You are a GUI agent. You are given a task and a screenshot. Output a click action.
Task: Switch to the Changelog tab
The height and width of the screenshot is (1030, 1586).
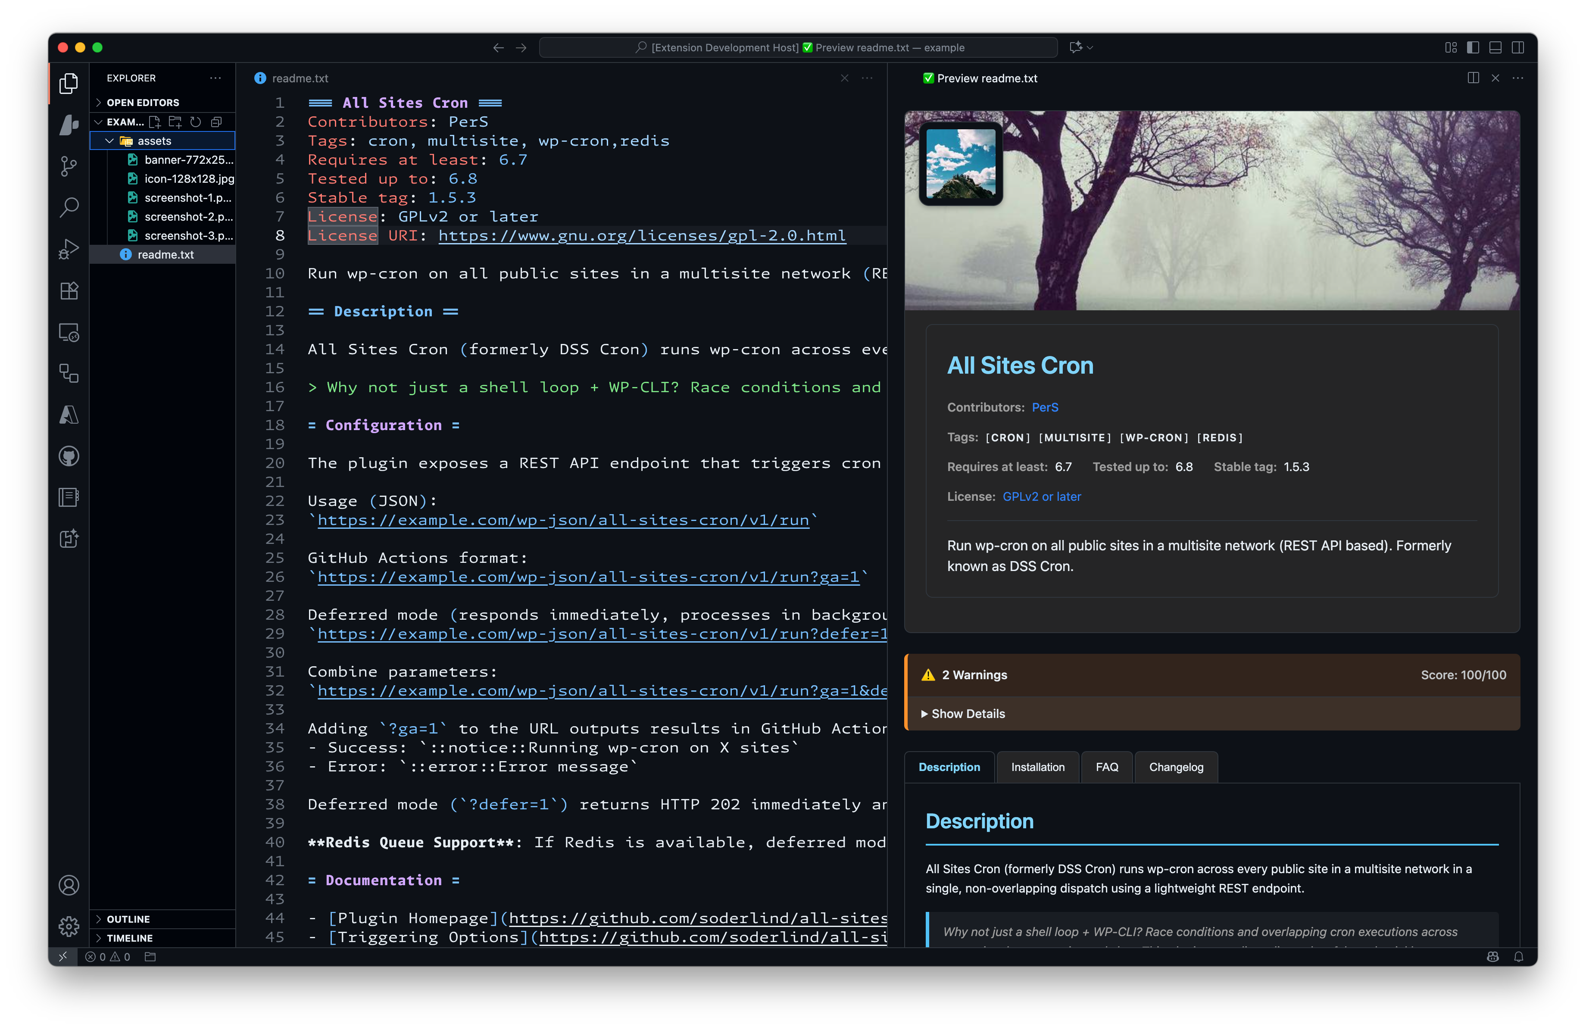pyautogui.click(x=1176, y=767)
